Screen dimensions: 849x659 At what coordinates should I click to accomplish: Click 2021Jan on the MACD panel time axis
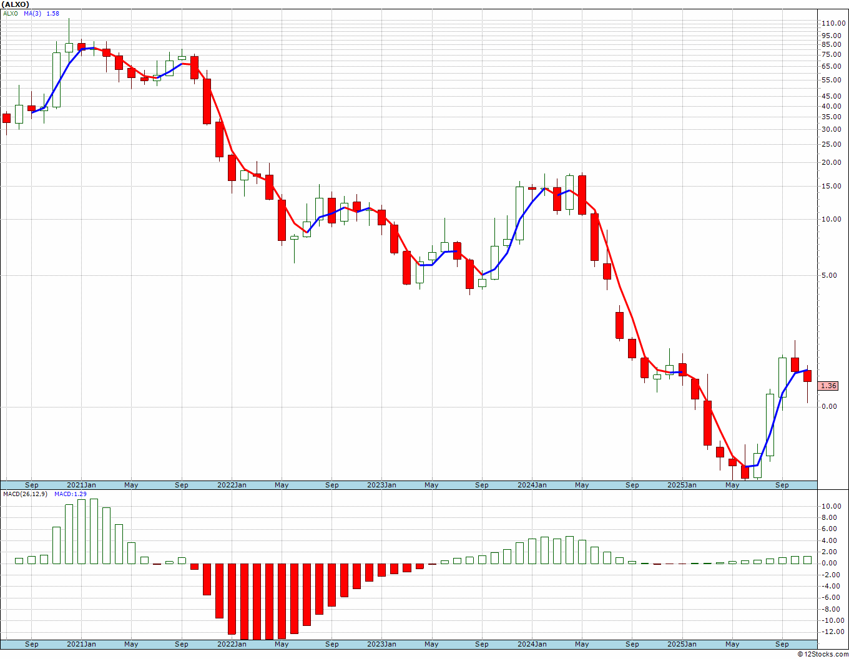(x=81, y=644)
